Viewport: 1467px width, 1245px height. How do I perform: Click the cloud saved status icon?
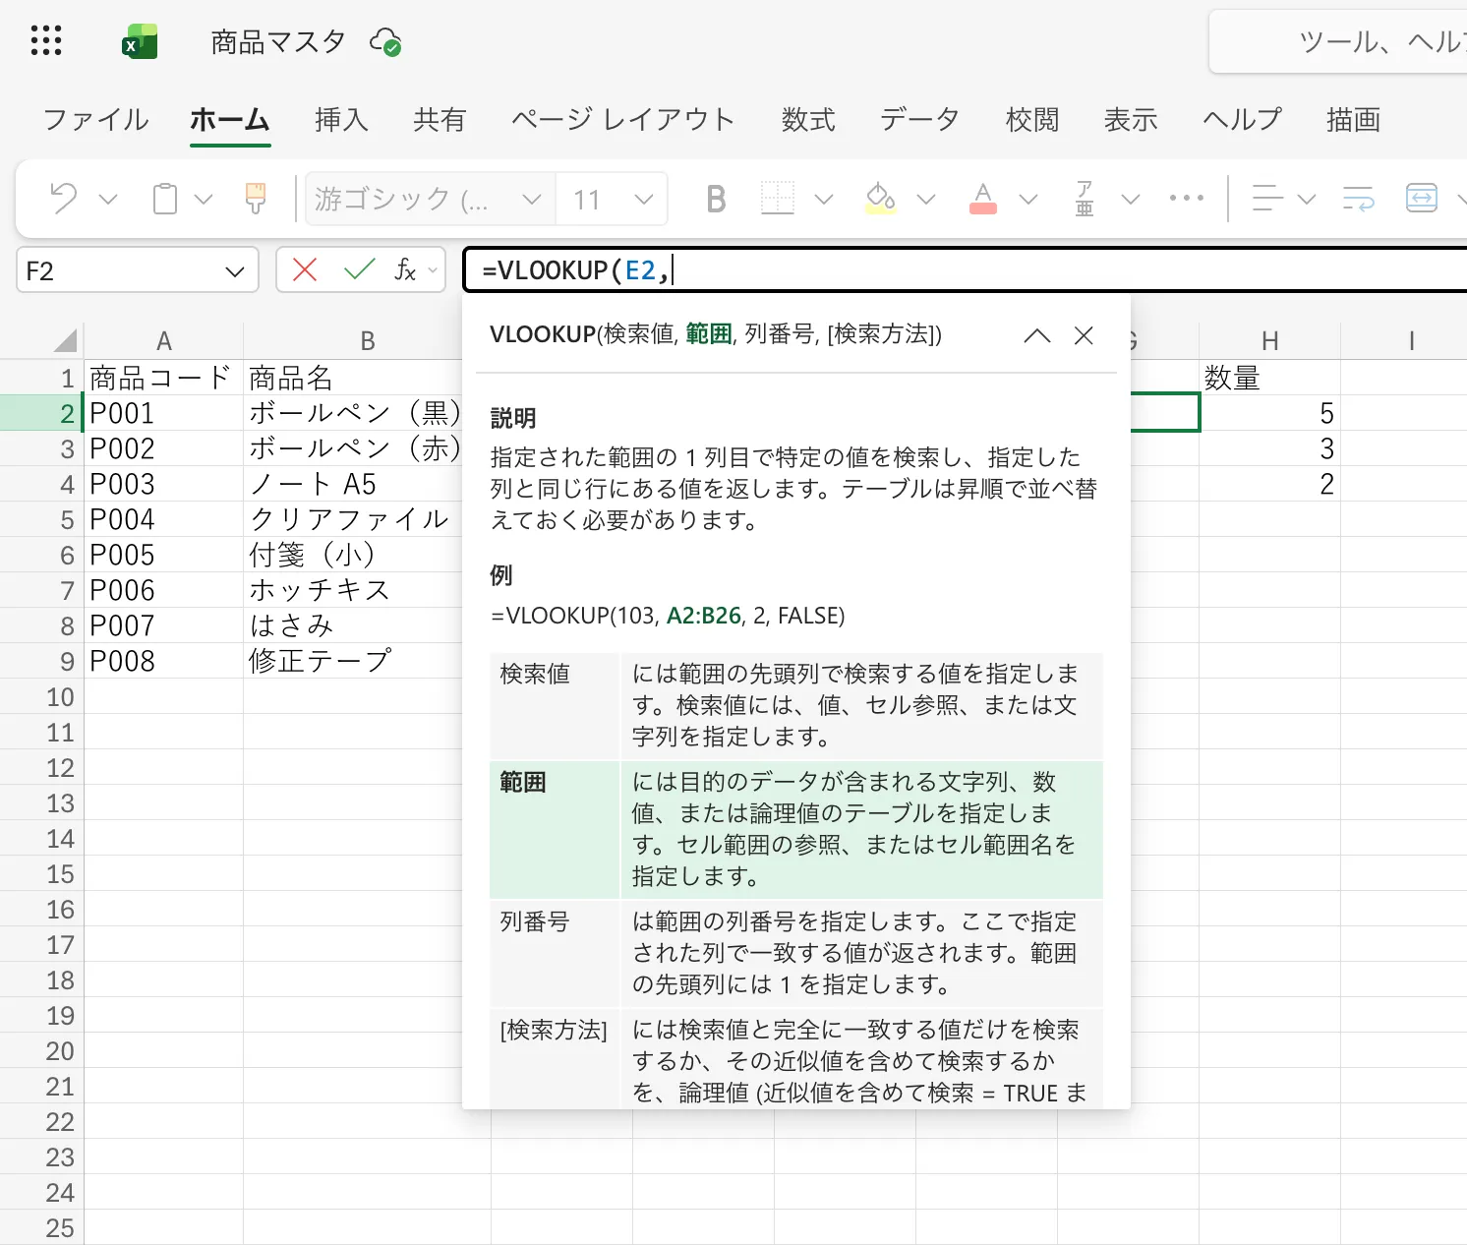[384, 42]
